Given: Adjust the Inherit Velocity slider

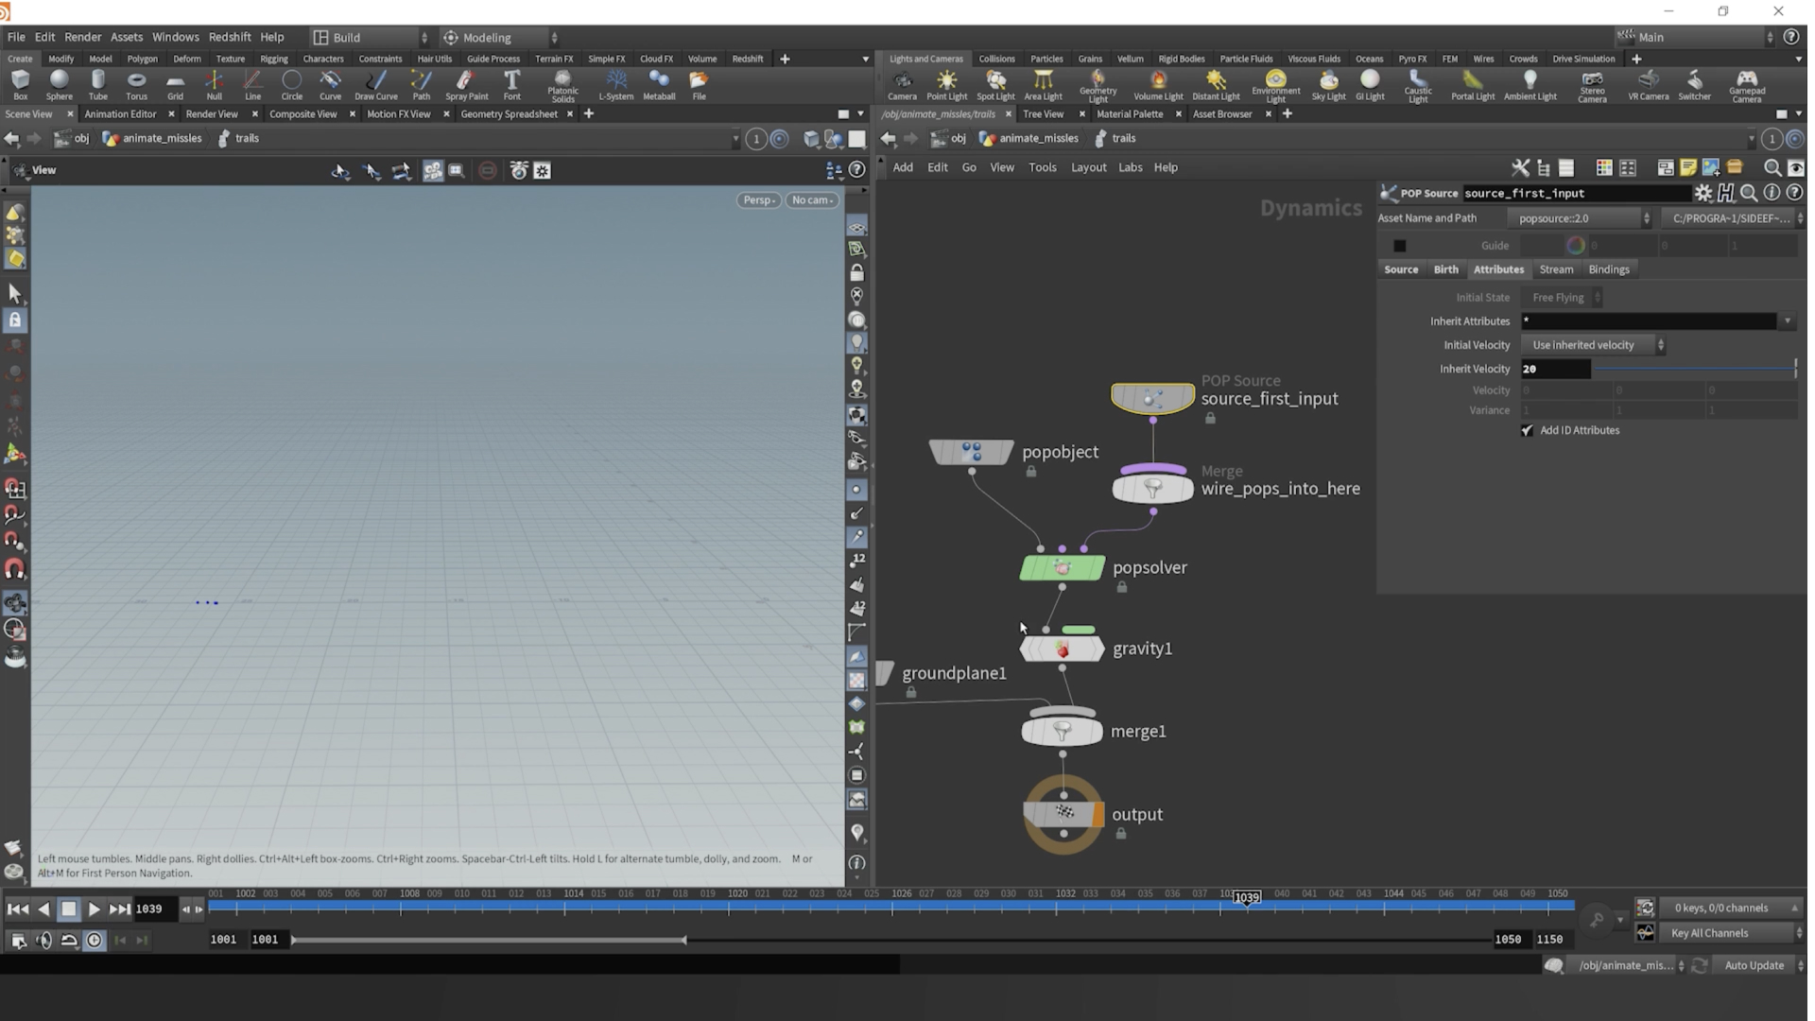Looking at the screenshot, I should pos(1695,369).
